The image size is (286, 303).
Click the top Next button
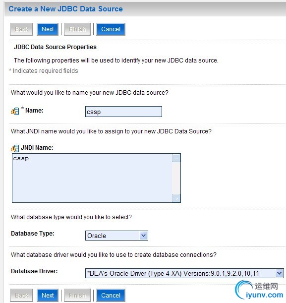click(48, 29)
